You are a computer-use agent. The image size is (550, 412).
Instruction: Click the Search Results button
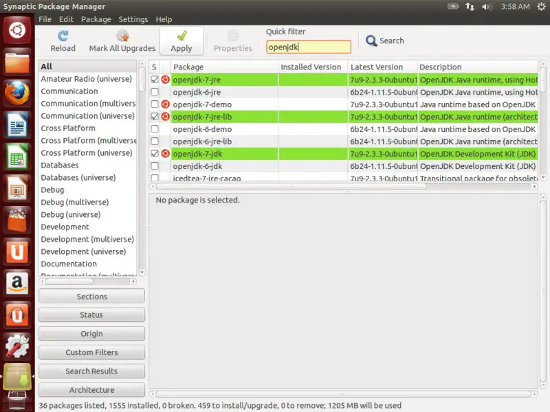91,371
